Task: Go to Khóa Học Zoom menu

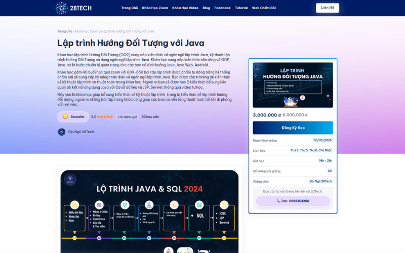Action: [155, 8]
